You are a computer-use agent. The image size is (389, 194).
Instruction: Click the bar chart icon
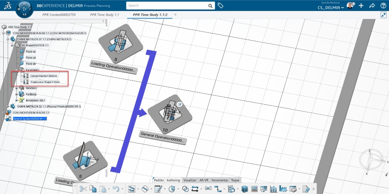click(x=274, y=189)
